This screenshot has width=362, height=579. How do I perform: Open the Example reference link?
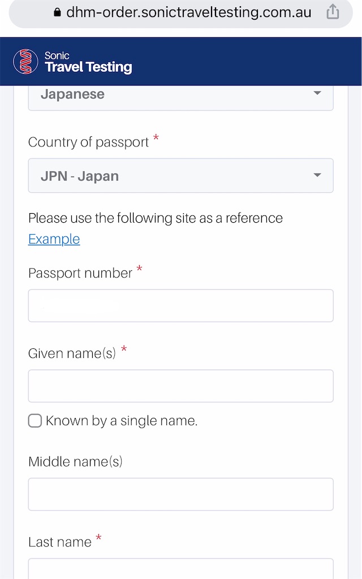54,239
